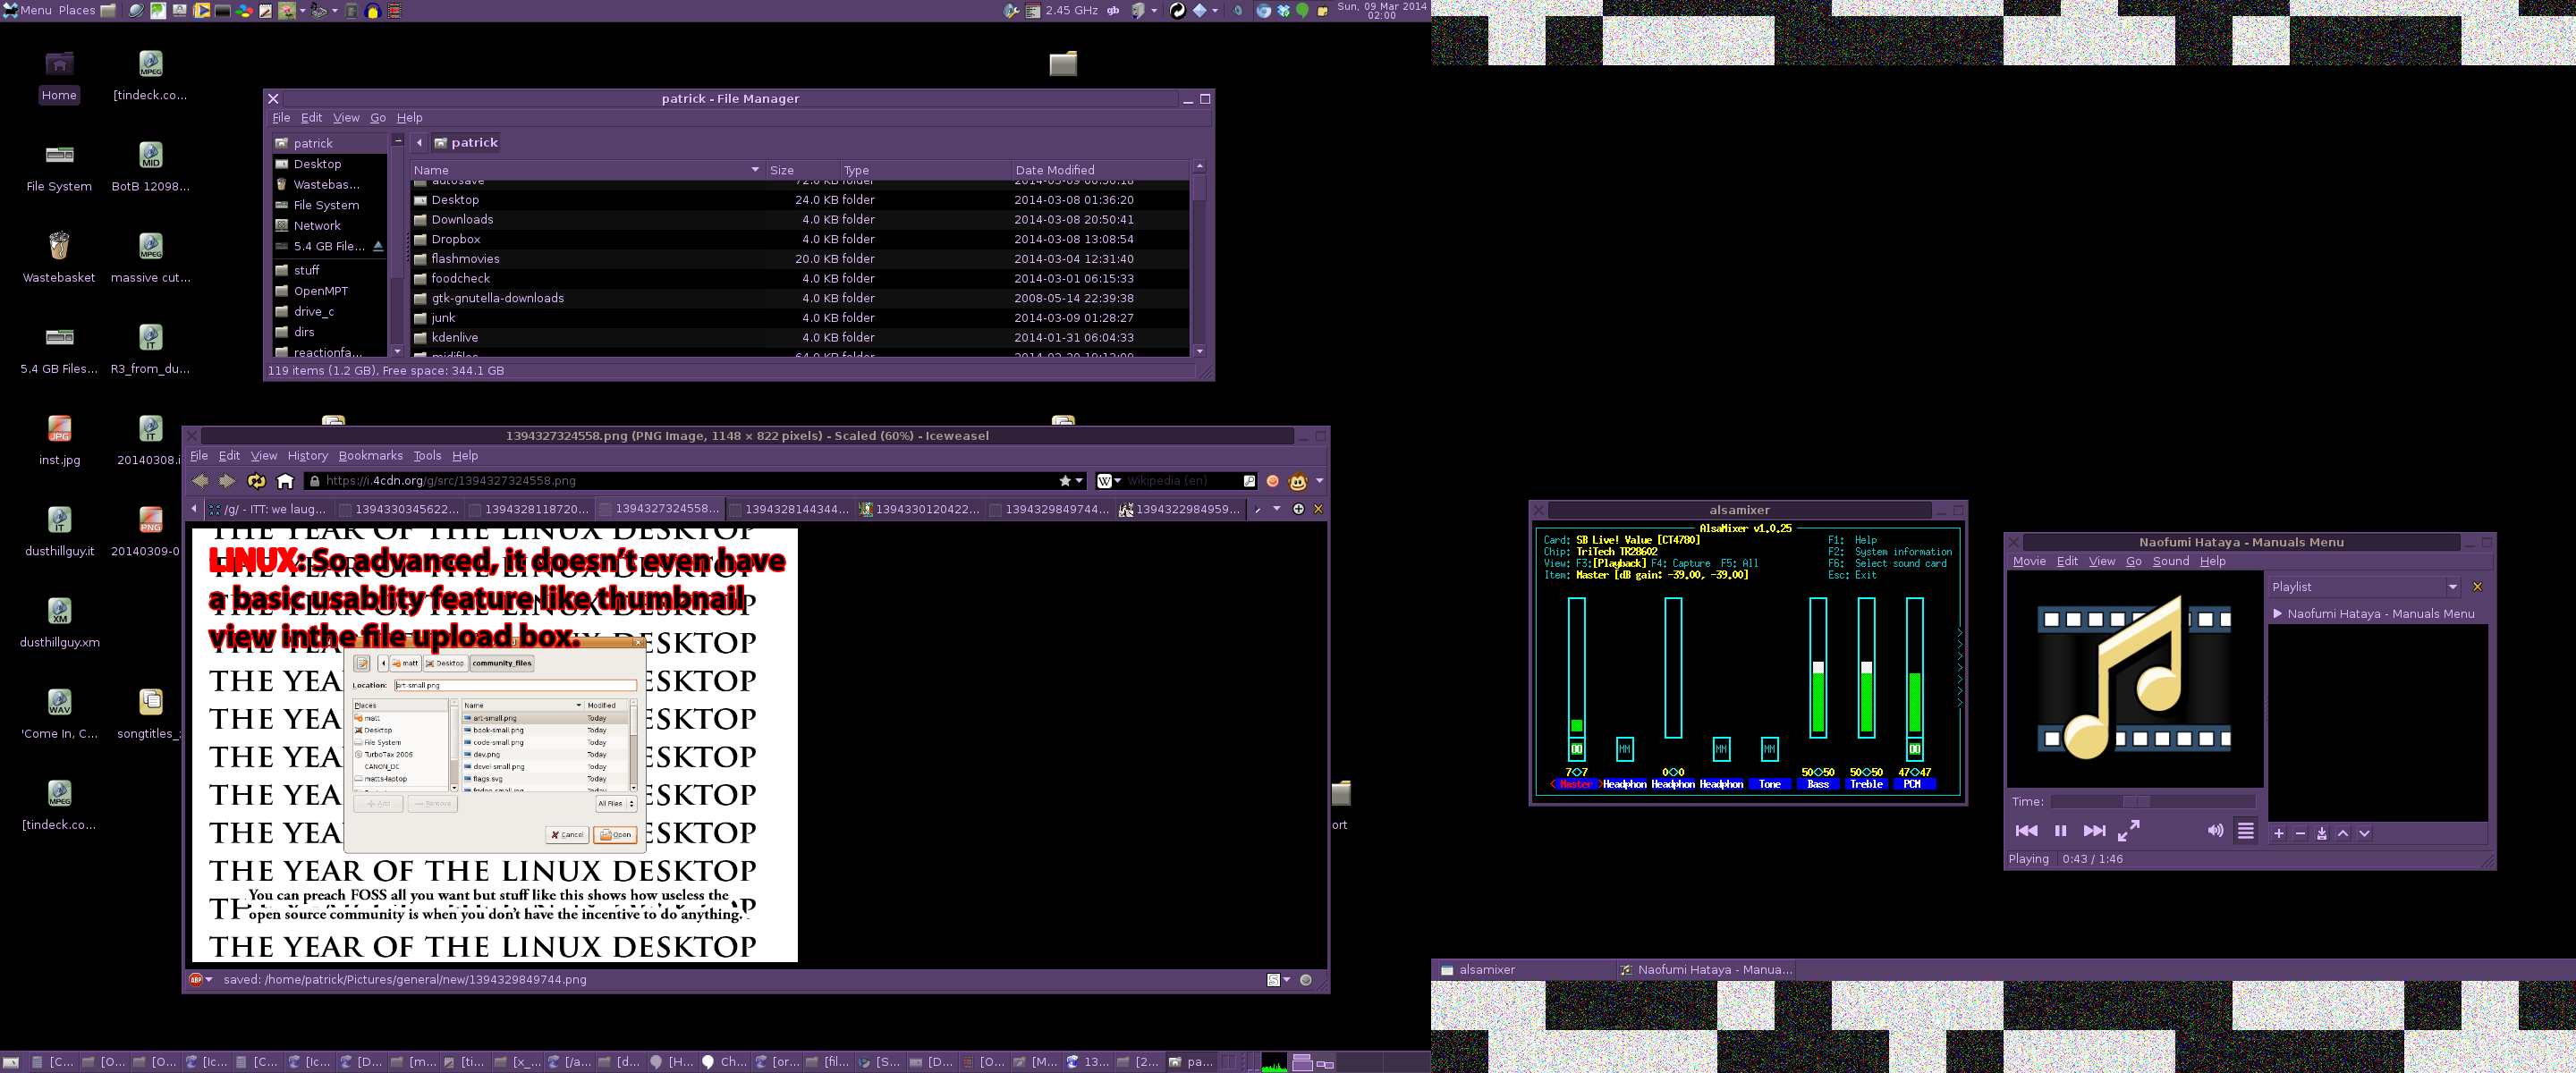Select the flashmovies folder row
2576x1073 pixels.
800,259
